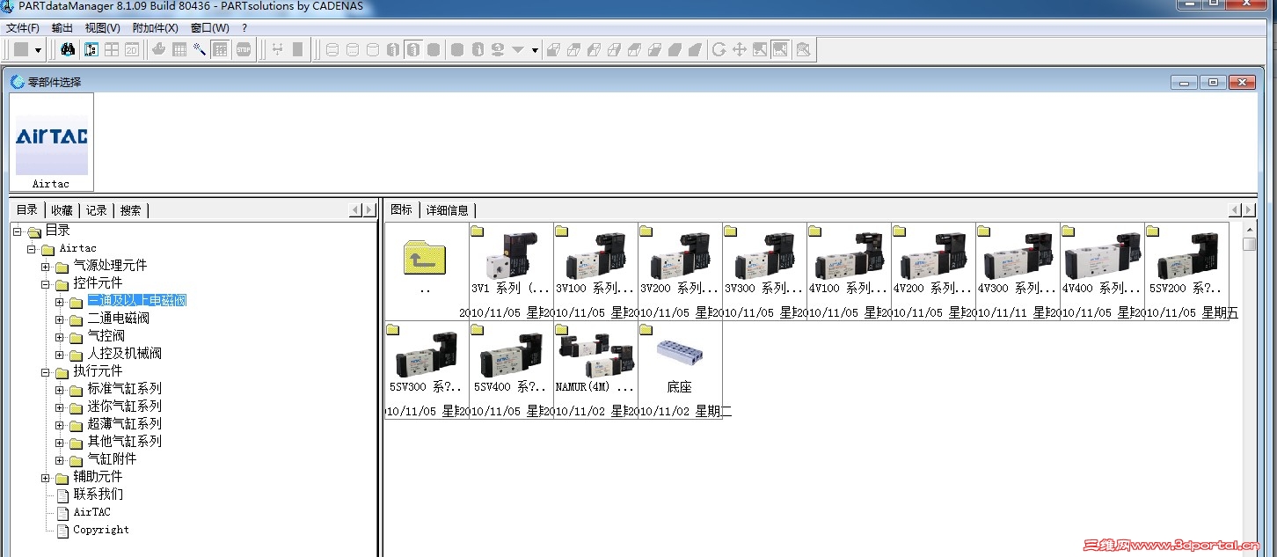Viewport: 1277px width, 557px height.
Task: Expand the 气控阀 tree node
Action: coord(60,337)
